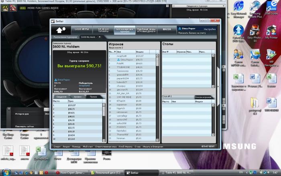281x176 pixels.
Task: Switch to Table #3 taskbar button
Action: click(x=177, y=173)
